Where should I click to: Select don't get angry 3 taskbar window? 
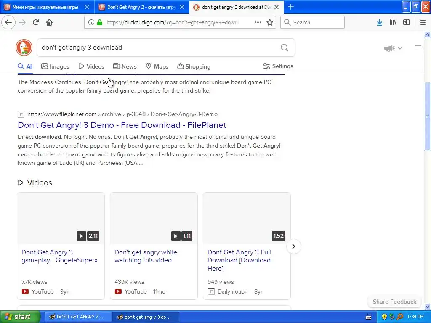[x=146, y=317]
